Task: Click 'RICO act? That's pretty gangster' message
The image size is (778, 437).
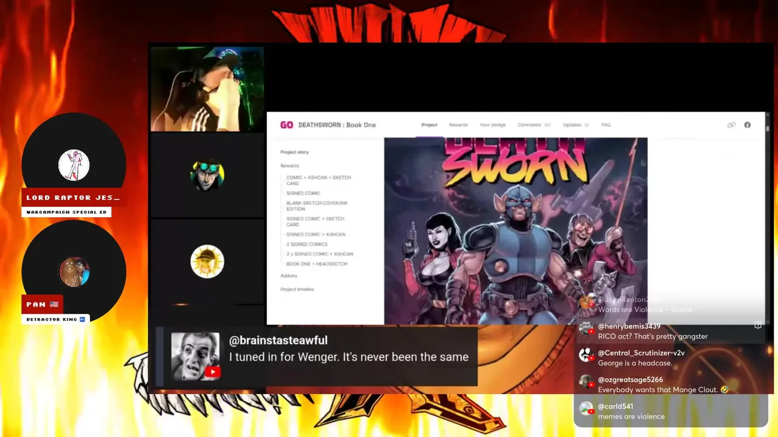Action: click(x=653, y=336)
